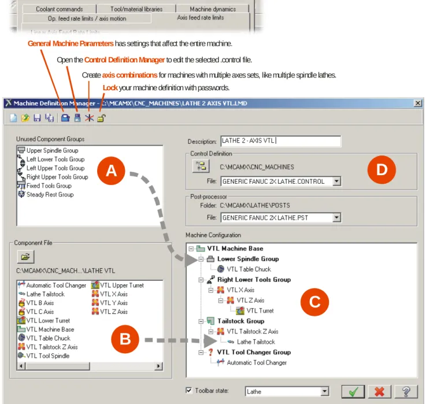Click the red X Cancel button

pos(379,392)
